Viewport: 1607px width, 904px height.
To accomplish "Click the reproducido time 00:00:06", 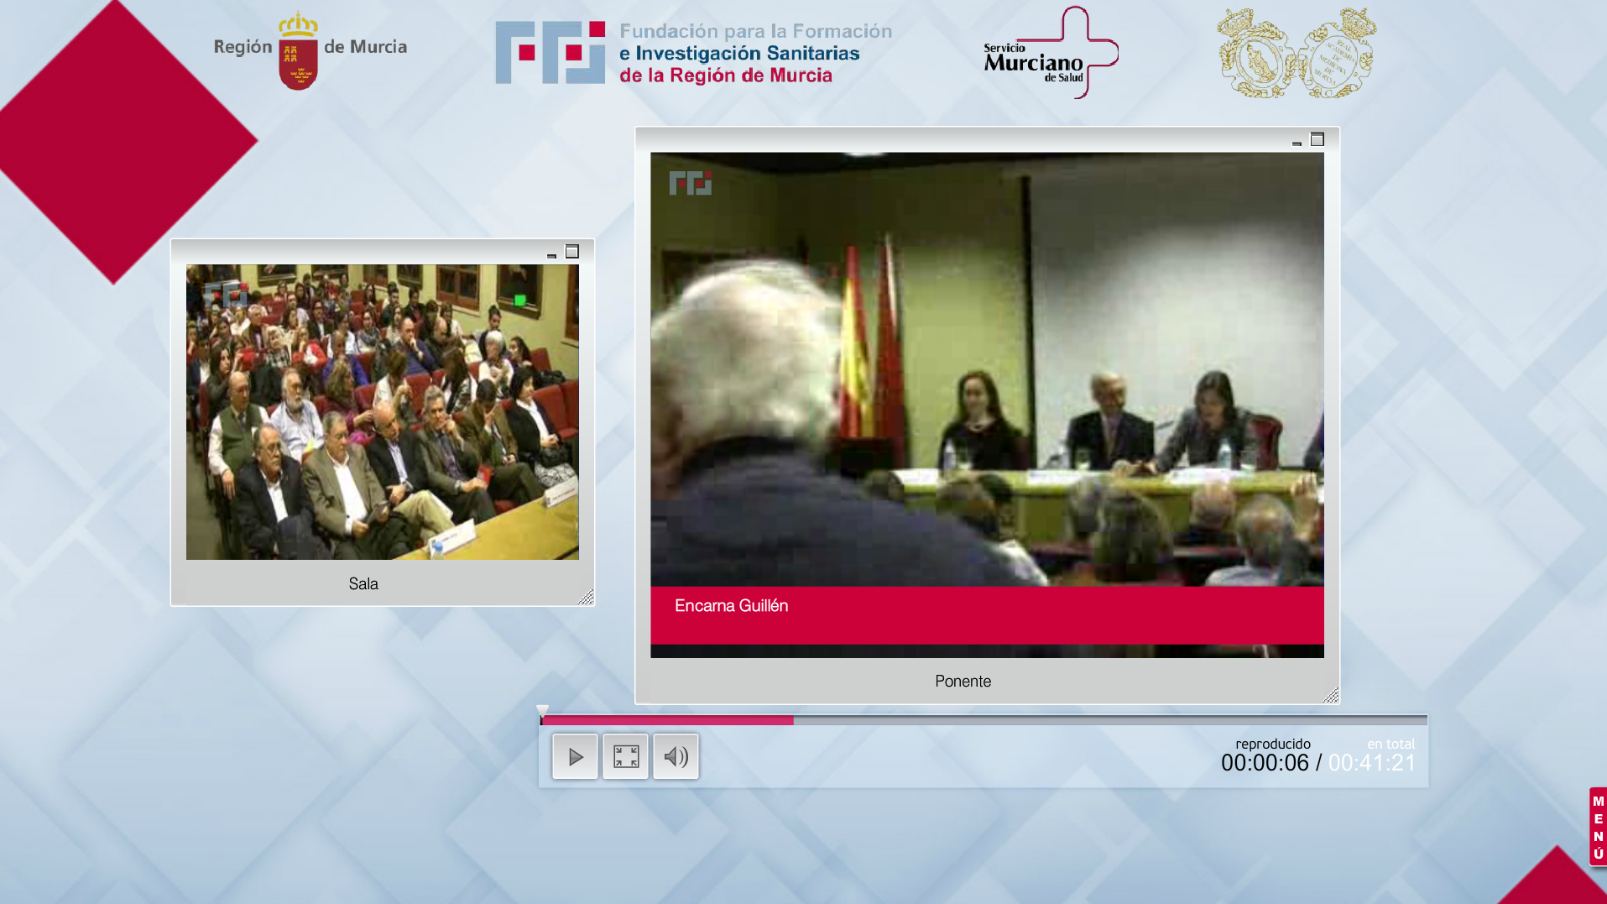I will click(1265, 763).
